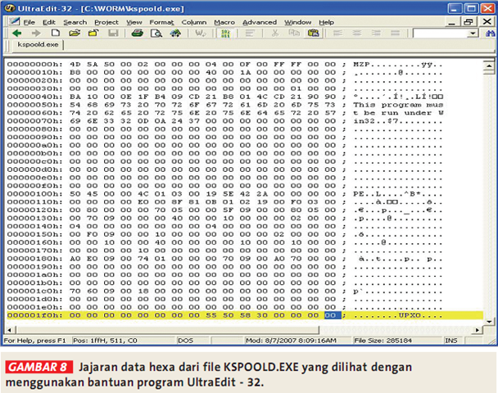Click 'This program mus' ASCII text
The image size is (498, 393).
click(398, 105)
